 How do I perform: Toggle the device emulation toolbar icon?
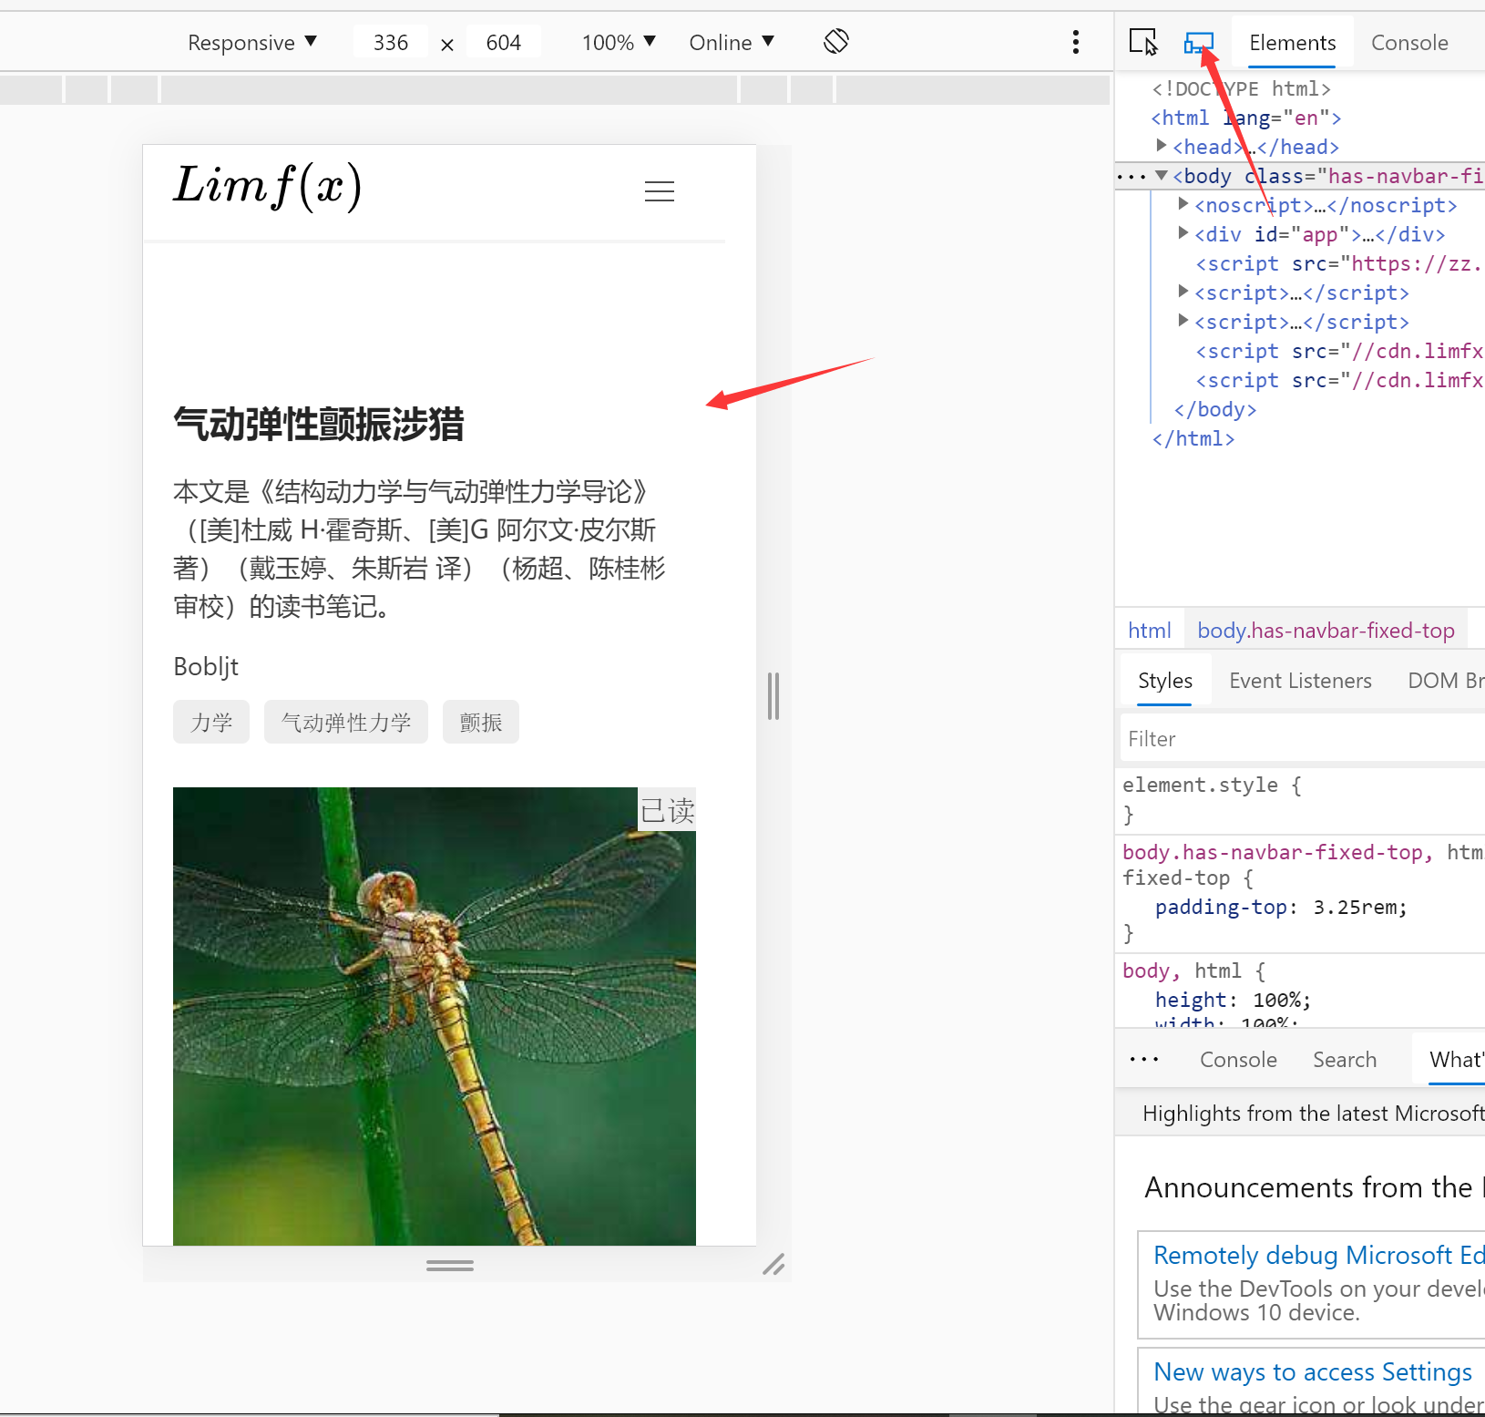coord(1199,42)
